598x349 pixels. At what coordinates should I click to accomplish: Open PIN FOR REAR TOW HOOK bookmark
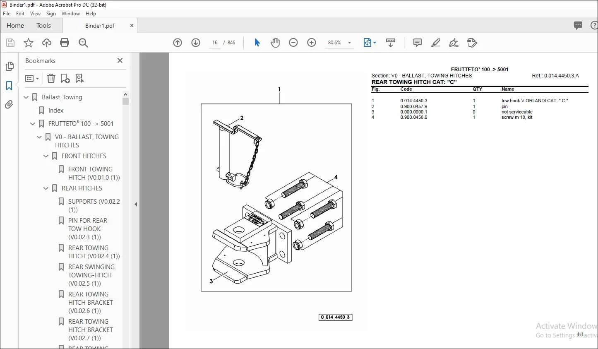click(x=88, y=229)
